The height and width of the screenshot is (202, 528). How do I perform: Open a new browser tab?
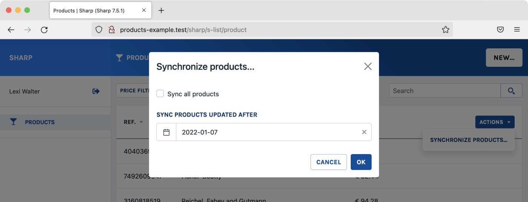tap(161, 11)
